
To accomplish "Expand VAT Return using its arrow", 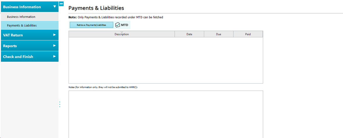I will tap(54, 35).
